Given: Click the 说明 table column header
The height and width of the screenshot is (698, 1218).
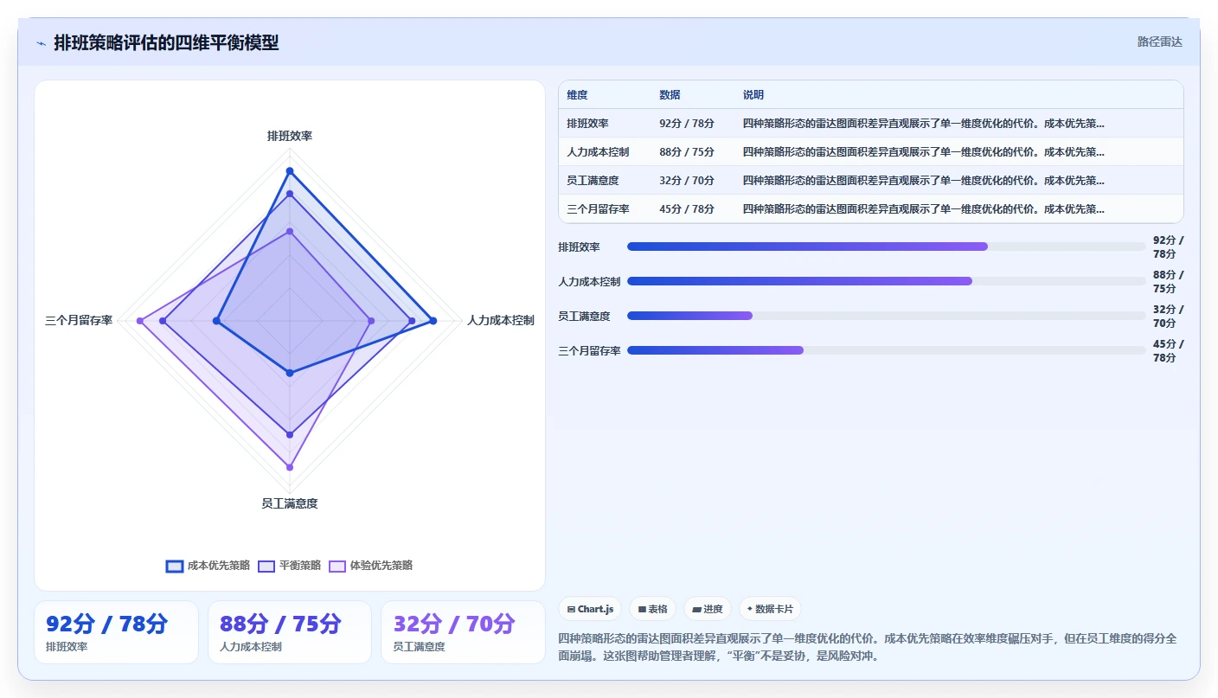Looking at the screenshot, I should tap(753, 95).
